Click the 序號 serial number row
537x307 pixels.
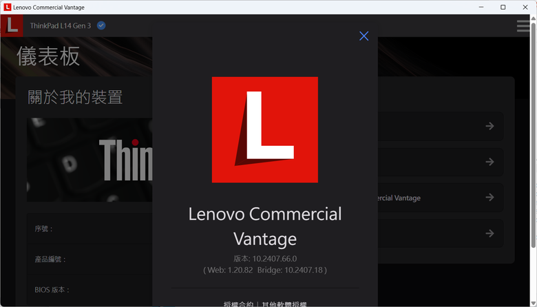(x=89, y=229)
